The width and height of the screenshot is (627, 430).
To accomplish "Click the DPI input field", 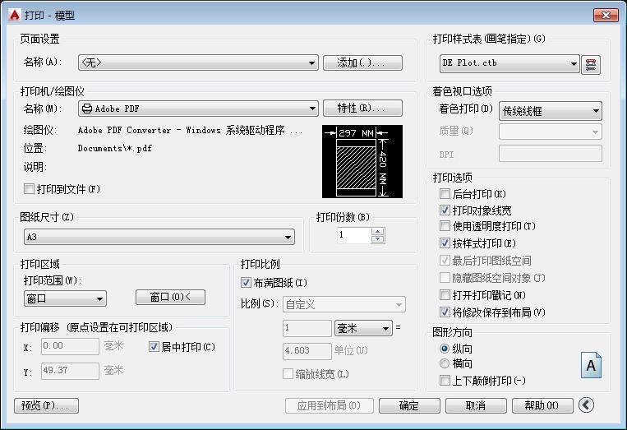I will pyautogui.click(x=551, y=154).
